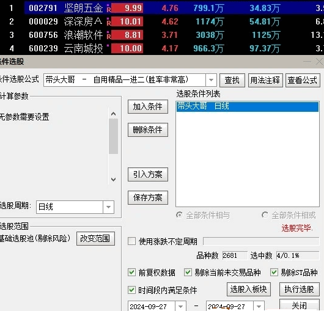Click 引入方案 to import scheme

point(148,175)
